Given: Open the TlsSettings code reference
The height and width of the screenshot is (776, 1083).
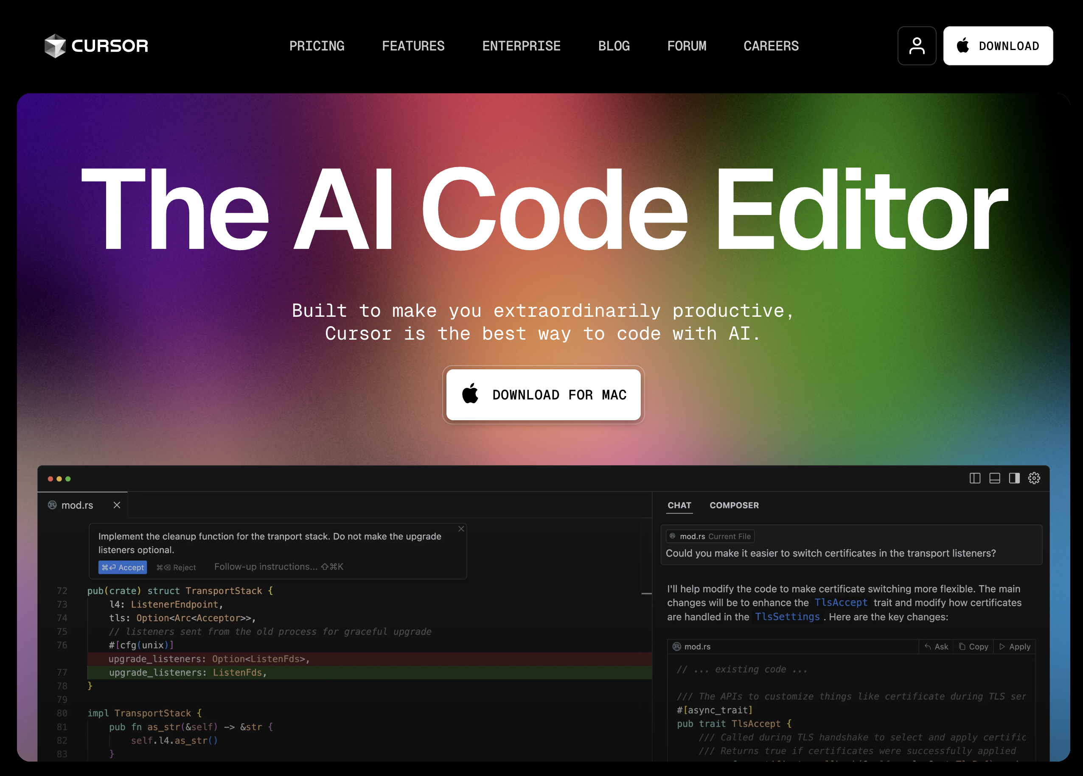Looking at the screenshot, I should [787, 617].
